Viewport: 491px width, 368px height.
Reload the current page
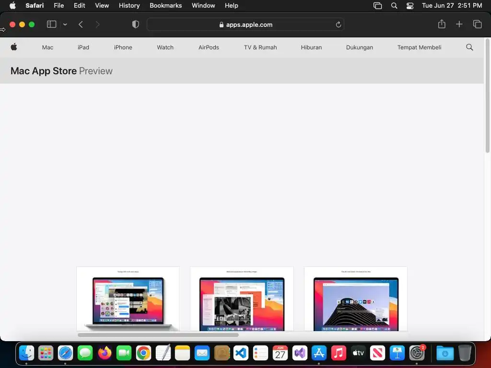click(x=338, y=24)
